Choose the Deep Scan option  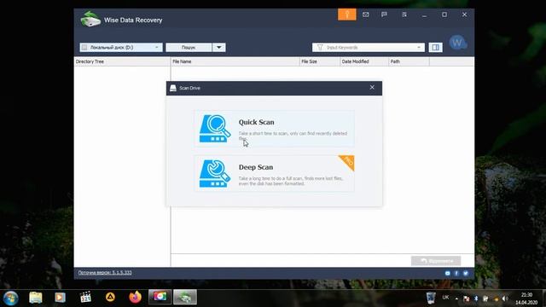tap(275, 173)
